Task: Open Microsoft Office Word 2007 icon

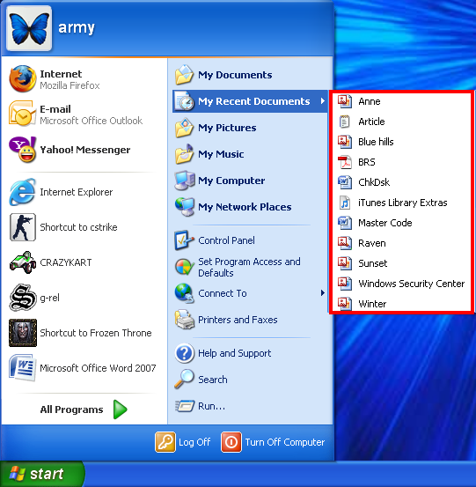Action: click(22, 368)
